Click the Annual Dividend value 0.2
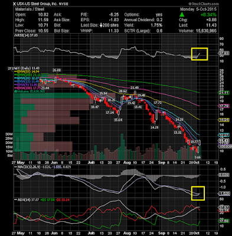Screen dimensions: 232x236 point(159,20)
